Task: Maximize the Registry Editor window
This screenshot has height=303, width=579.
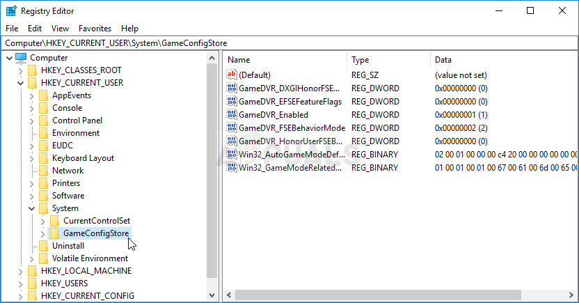Action: point(530,10)
